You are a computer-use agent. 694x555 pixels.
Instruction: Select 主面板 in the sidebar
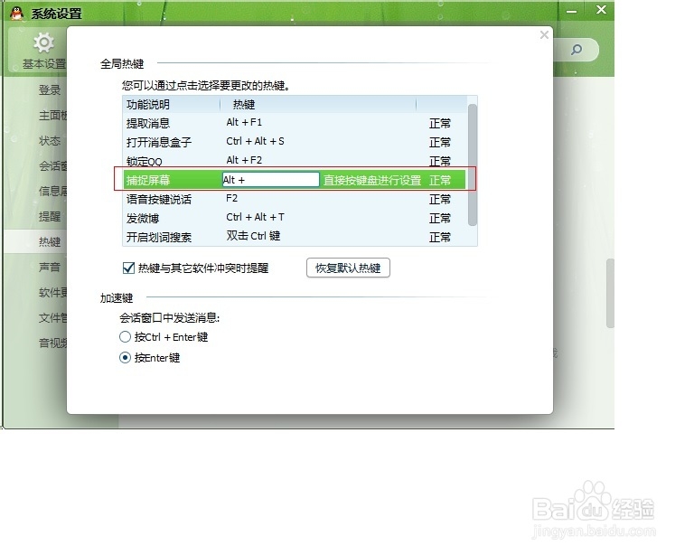click(x=52, y=116)
